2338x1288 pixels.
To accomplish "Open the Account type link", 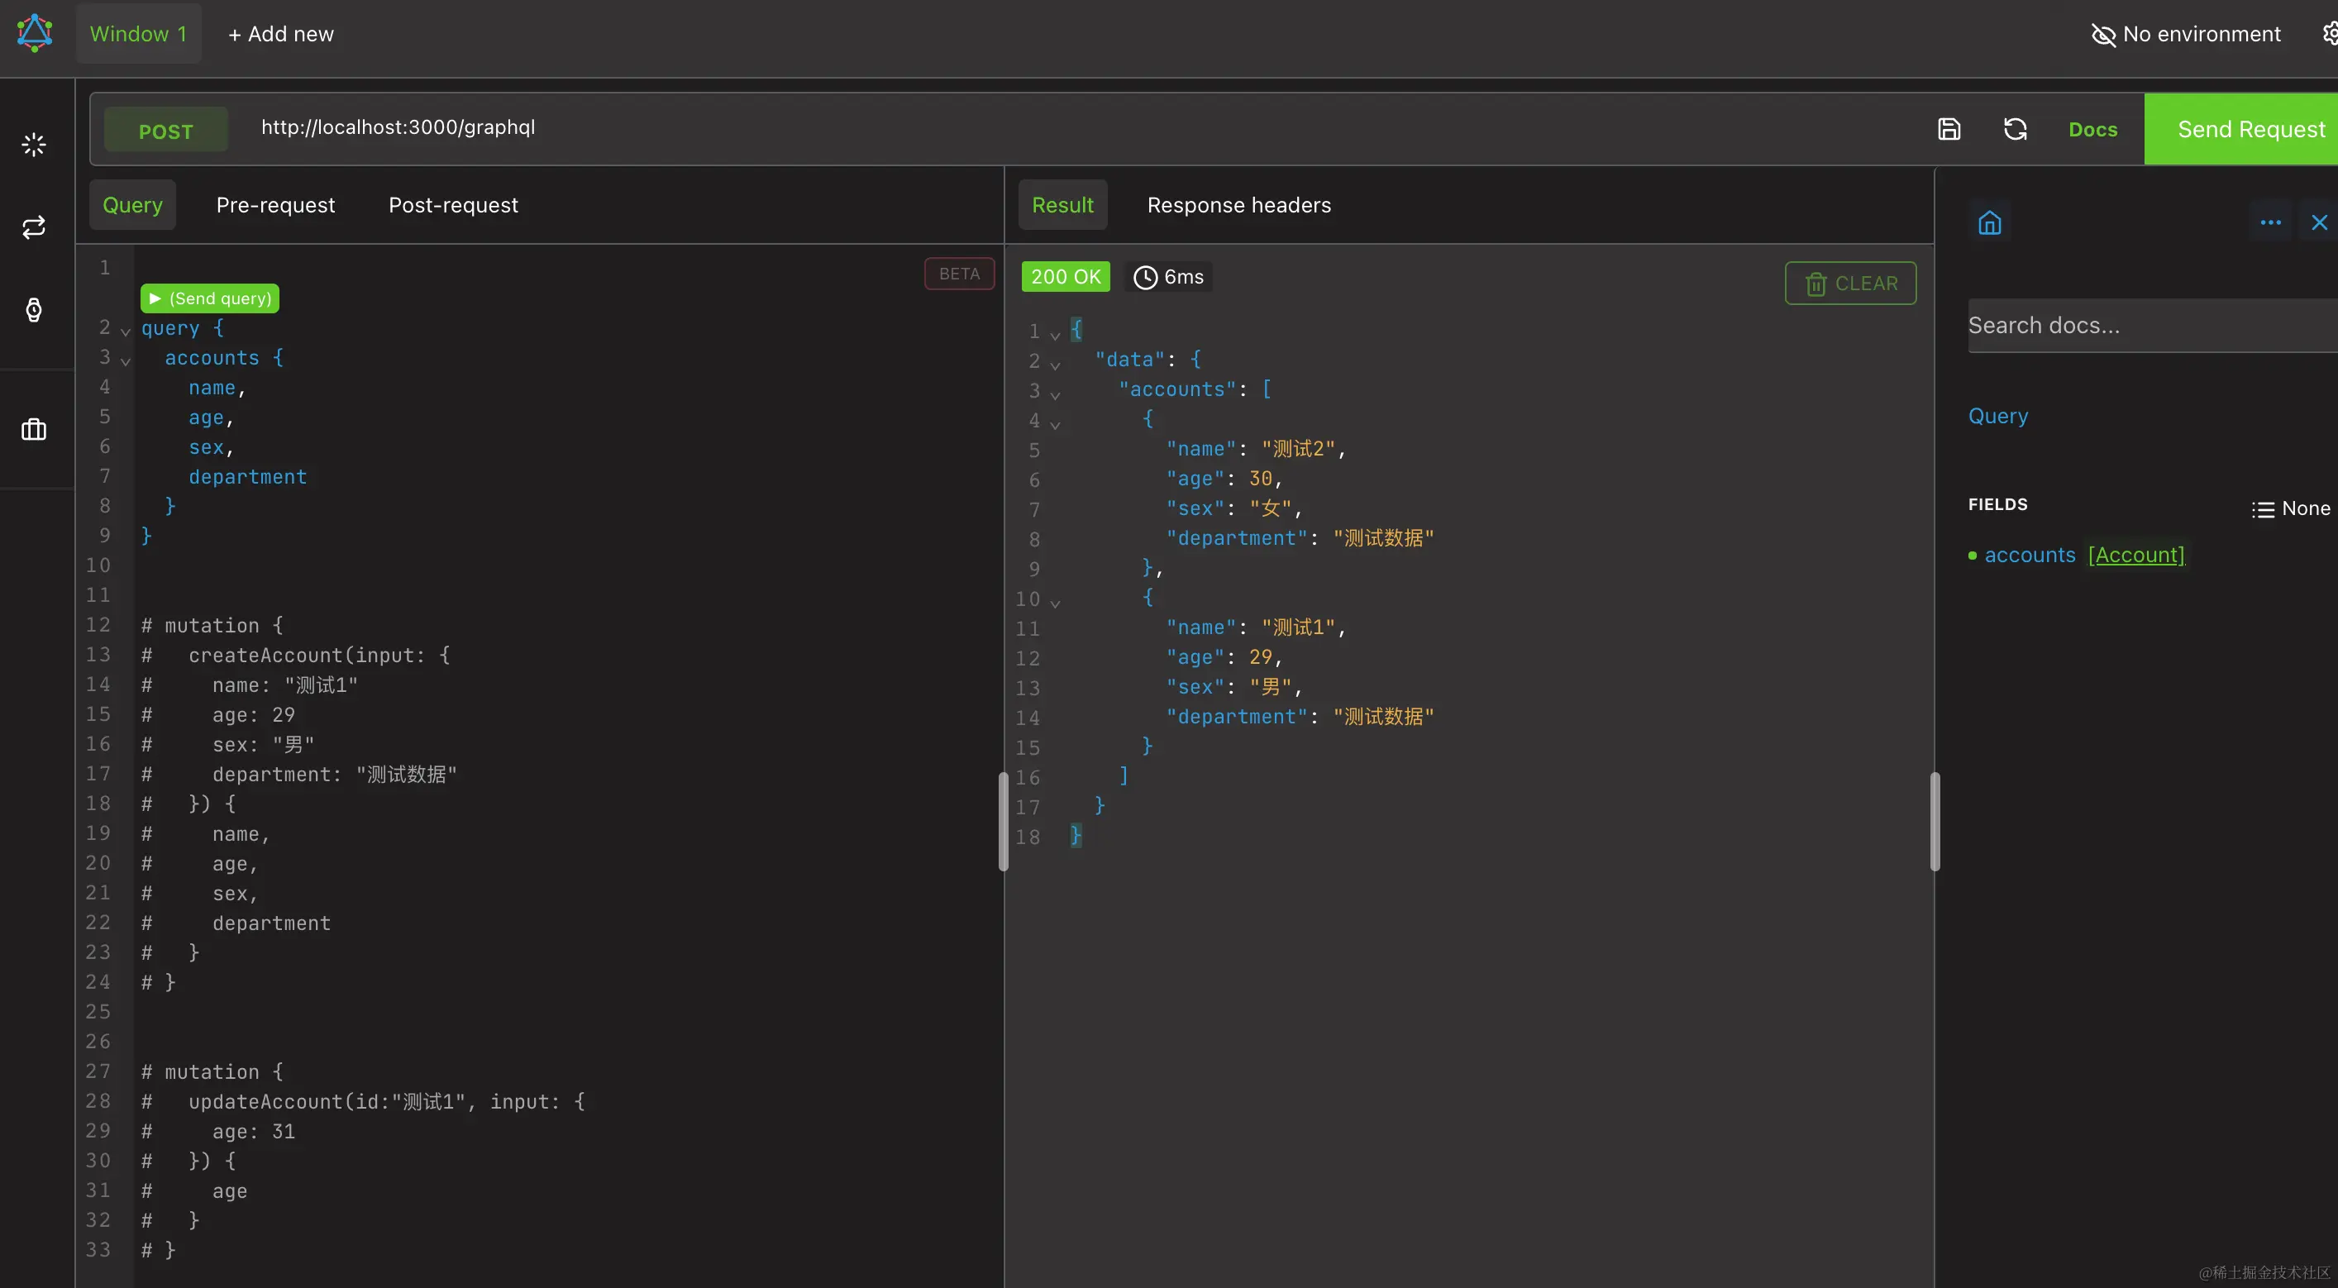I will (2136, 555).
